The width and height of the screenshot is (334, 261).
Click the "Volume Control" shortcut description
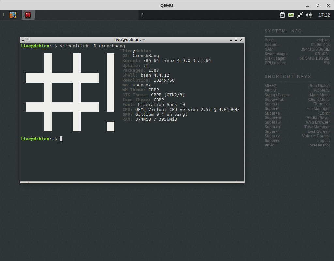tap(316, 136)
